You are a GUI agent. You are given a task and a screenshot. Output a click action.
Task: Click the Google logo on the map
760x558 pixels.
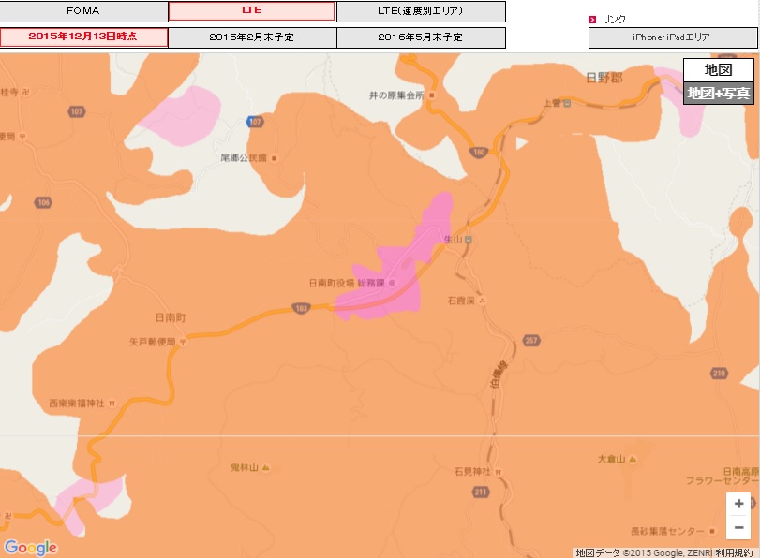coord(30,548)
